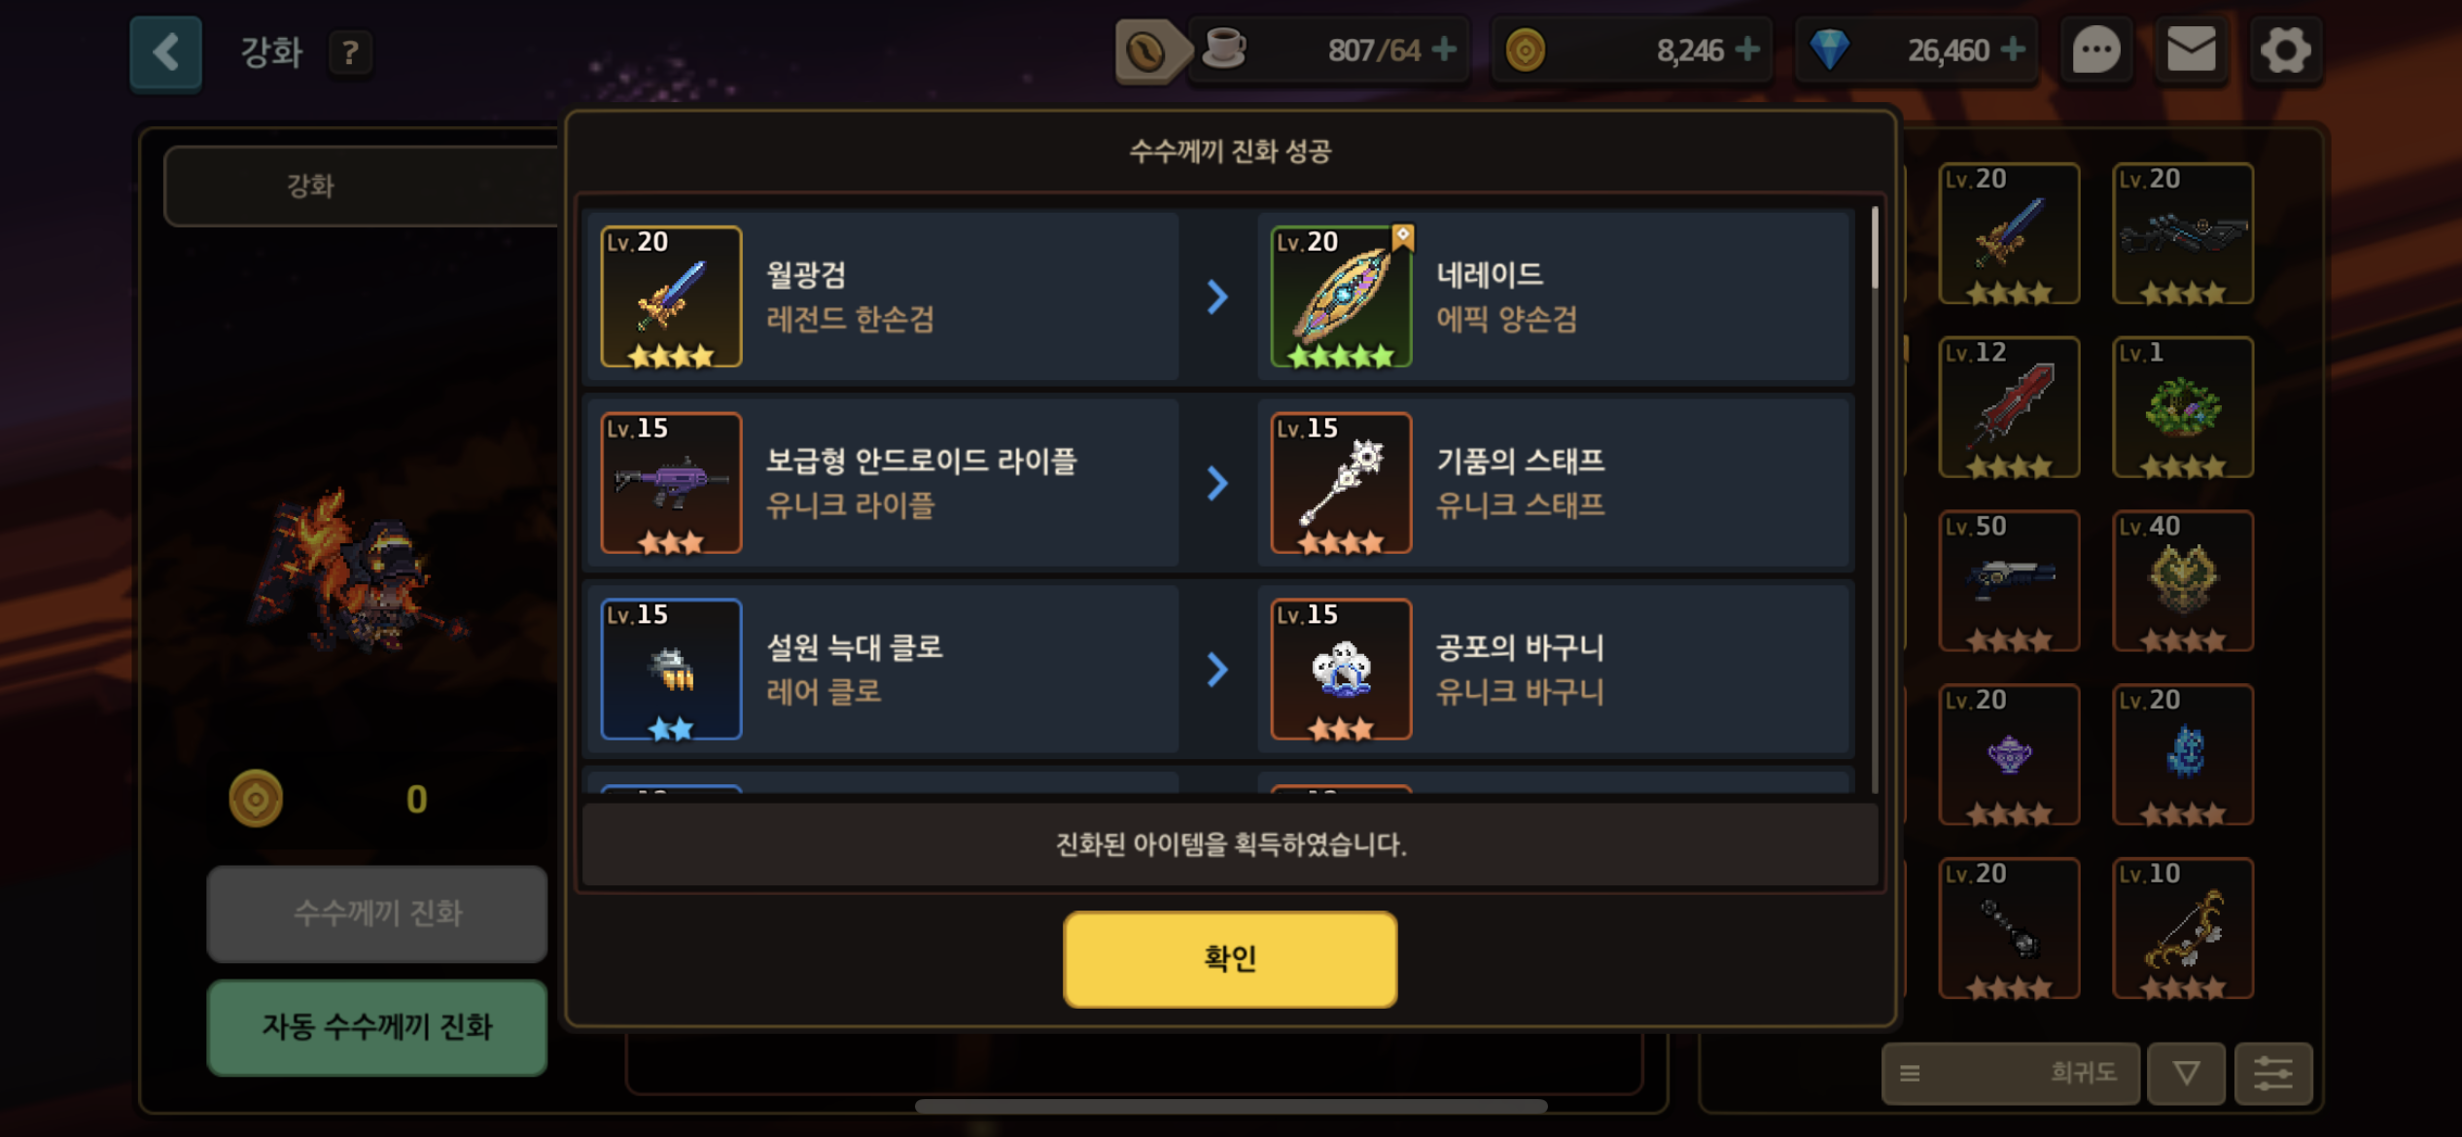The height and width of the screenshot is (1137, 2462).
Task: Open the 희귀도 sort dropdown
Action: pyautogui.click(x=2010, y=1073)
